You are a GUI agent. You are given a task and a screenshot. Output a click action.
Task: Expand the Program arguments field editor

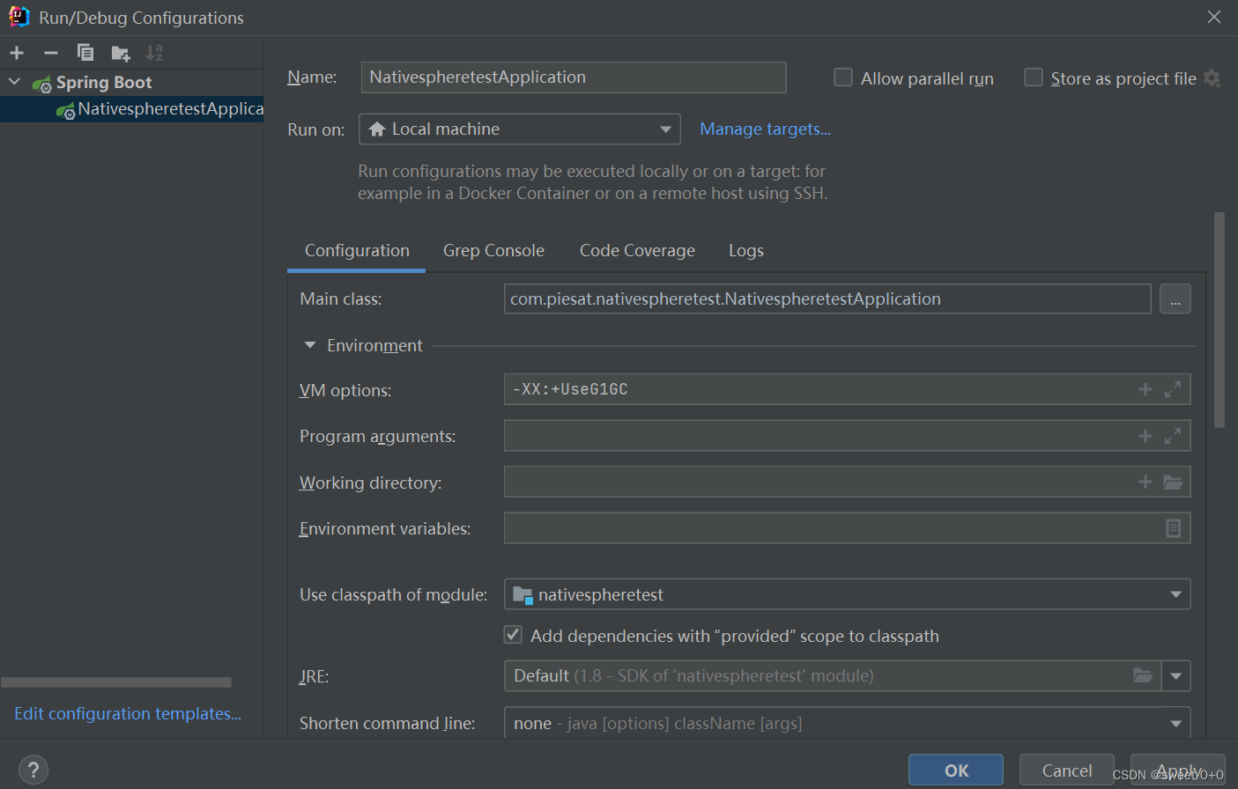tap(1173, 436)
